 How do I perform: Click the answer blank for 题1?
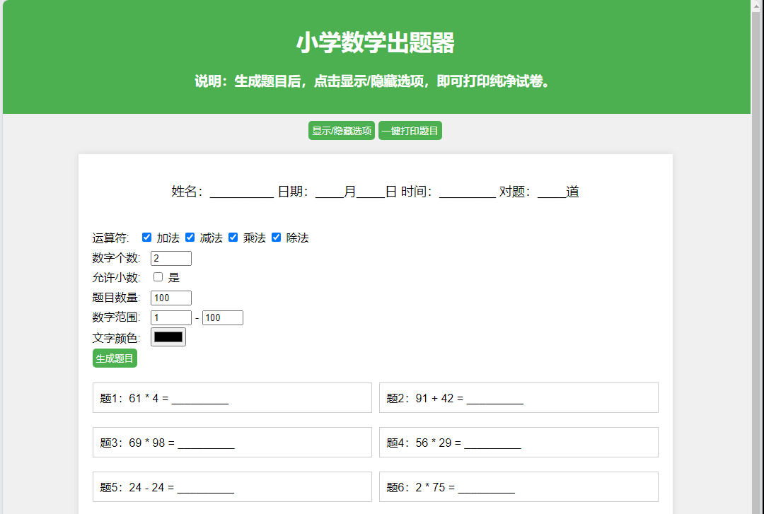pyautogui.click(x=200, y=399)
